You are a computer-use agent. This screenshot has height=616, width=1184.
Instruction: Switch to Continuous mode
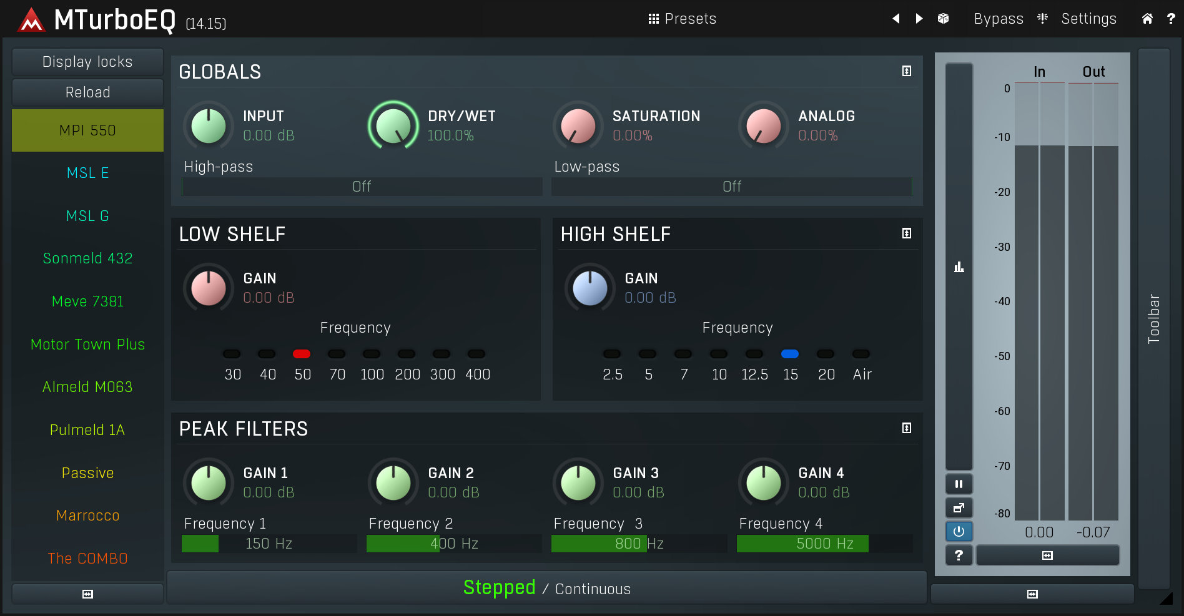pyautogui.click(x=593, y=589)
